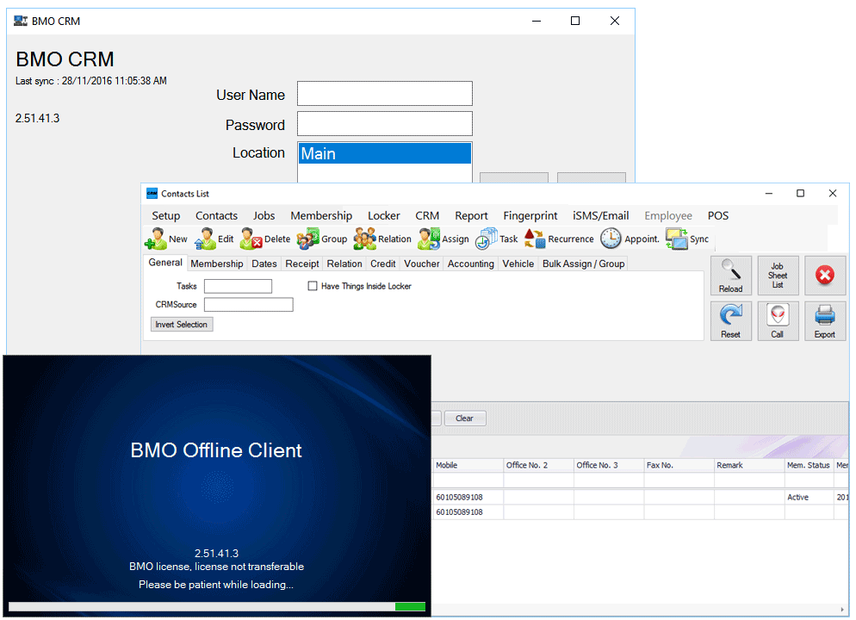This screenshot has width=856, height=620.
Task: Open the Setup menu
Action: pyautogui.click(x=166, y=215)
